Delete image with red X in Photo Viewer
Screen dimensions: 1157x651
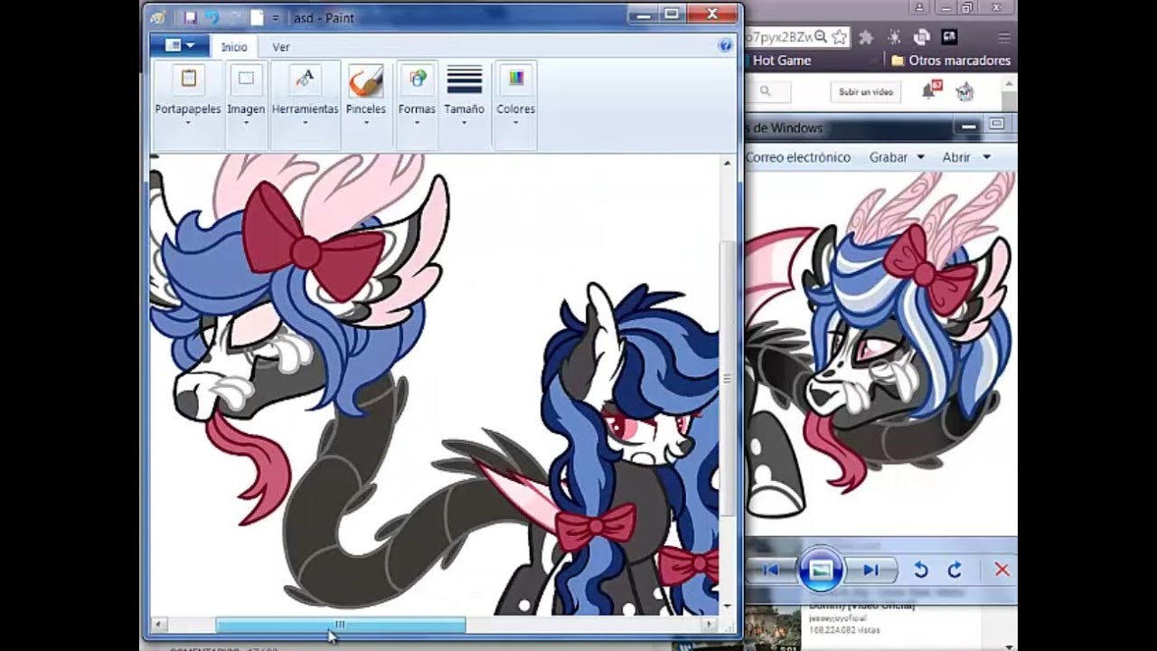point(1002,570)
